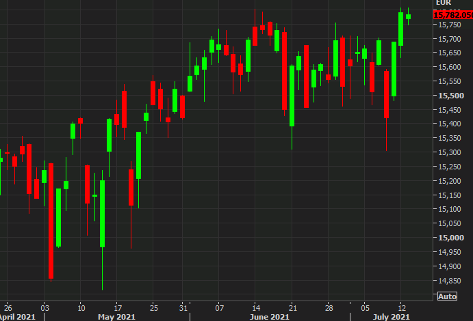The image size is (473, 321).
Task: Click the 15,350 price axis label
Action: (450, 138)
